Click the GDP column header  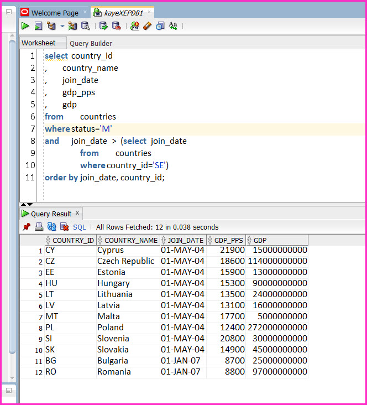coord(277,240)
